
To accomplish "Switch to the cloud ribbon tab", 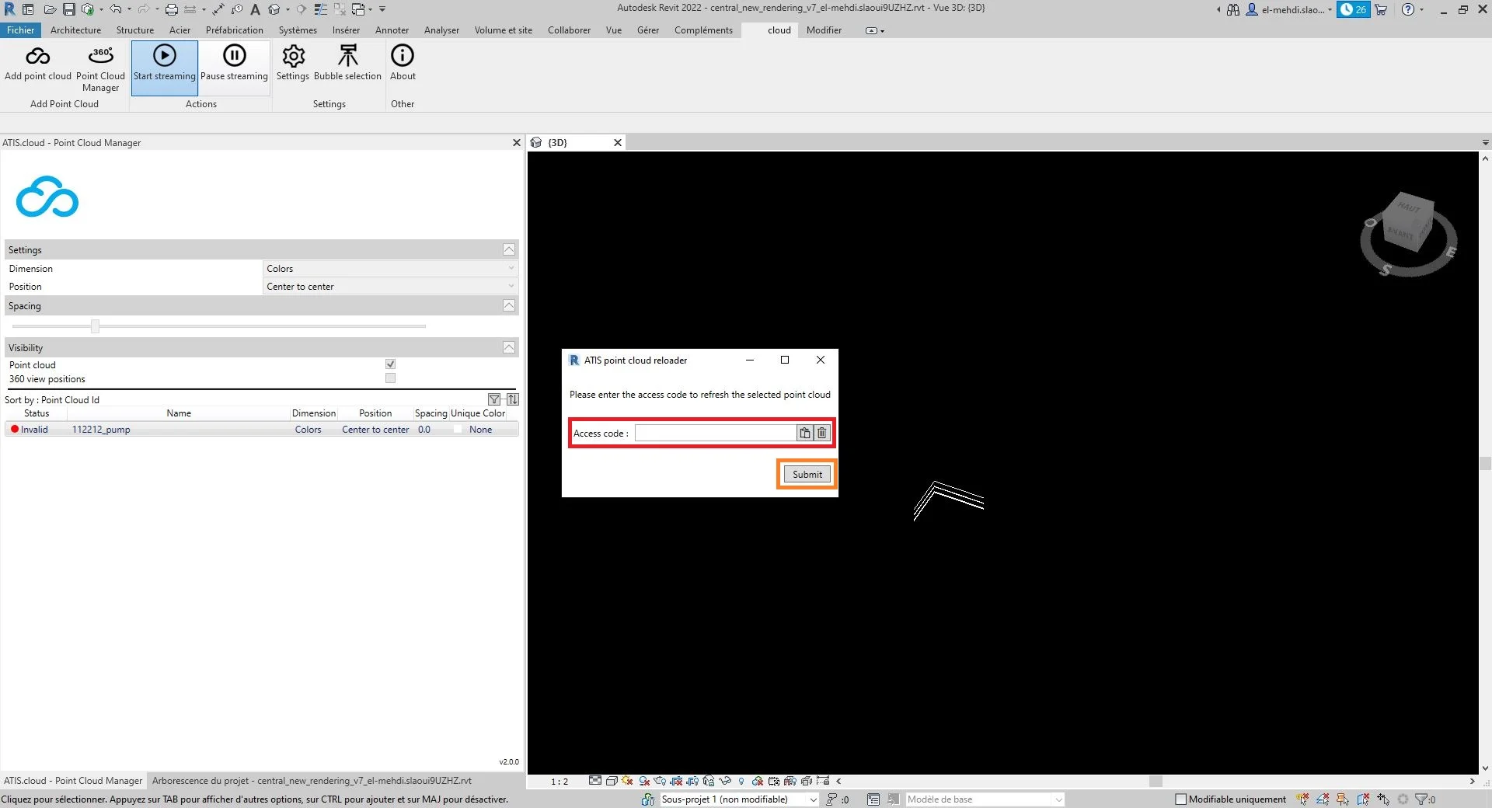I will pyautogui.click(x=777, y=30).
